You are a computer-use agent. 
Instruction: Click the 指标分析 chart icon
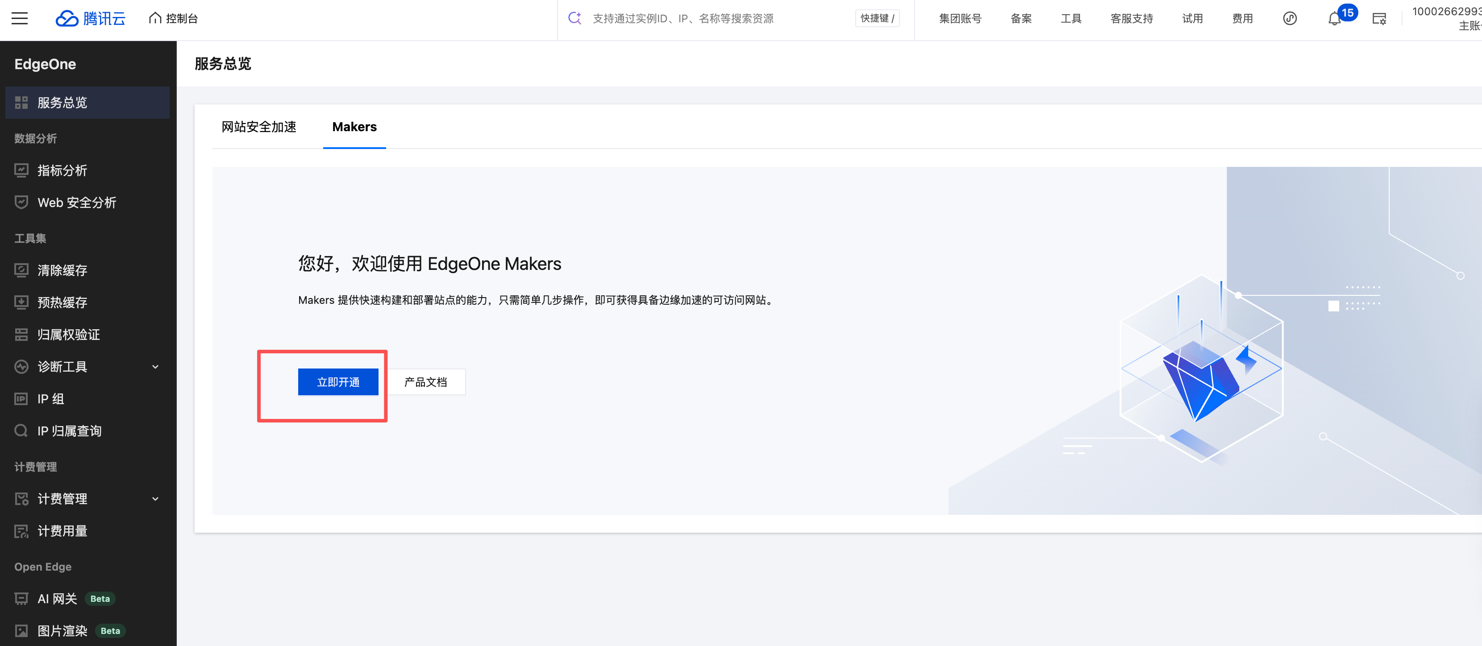tap(21, 170)
